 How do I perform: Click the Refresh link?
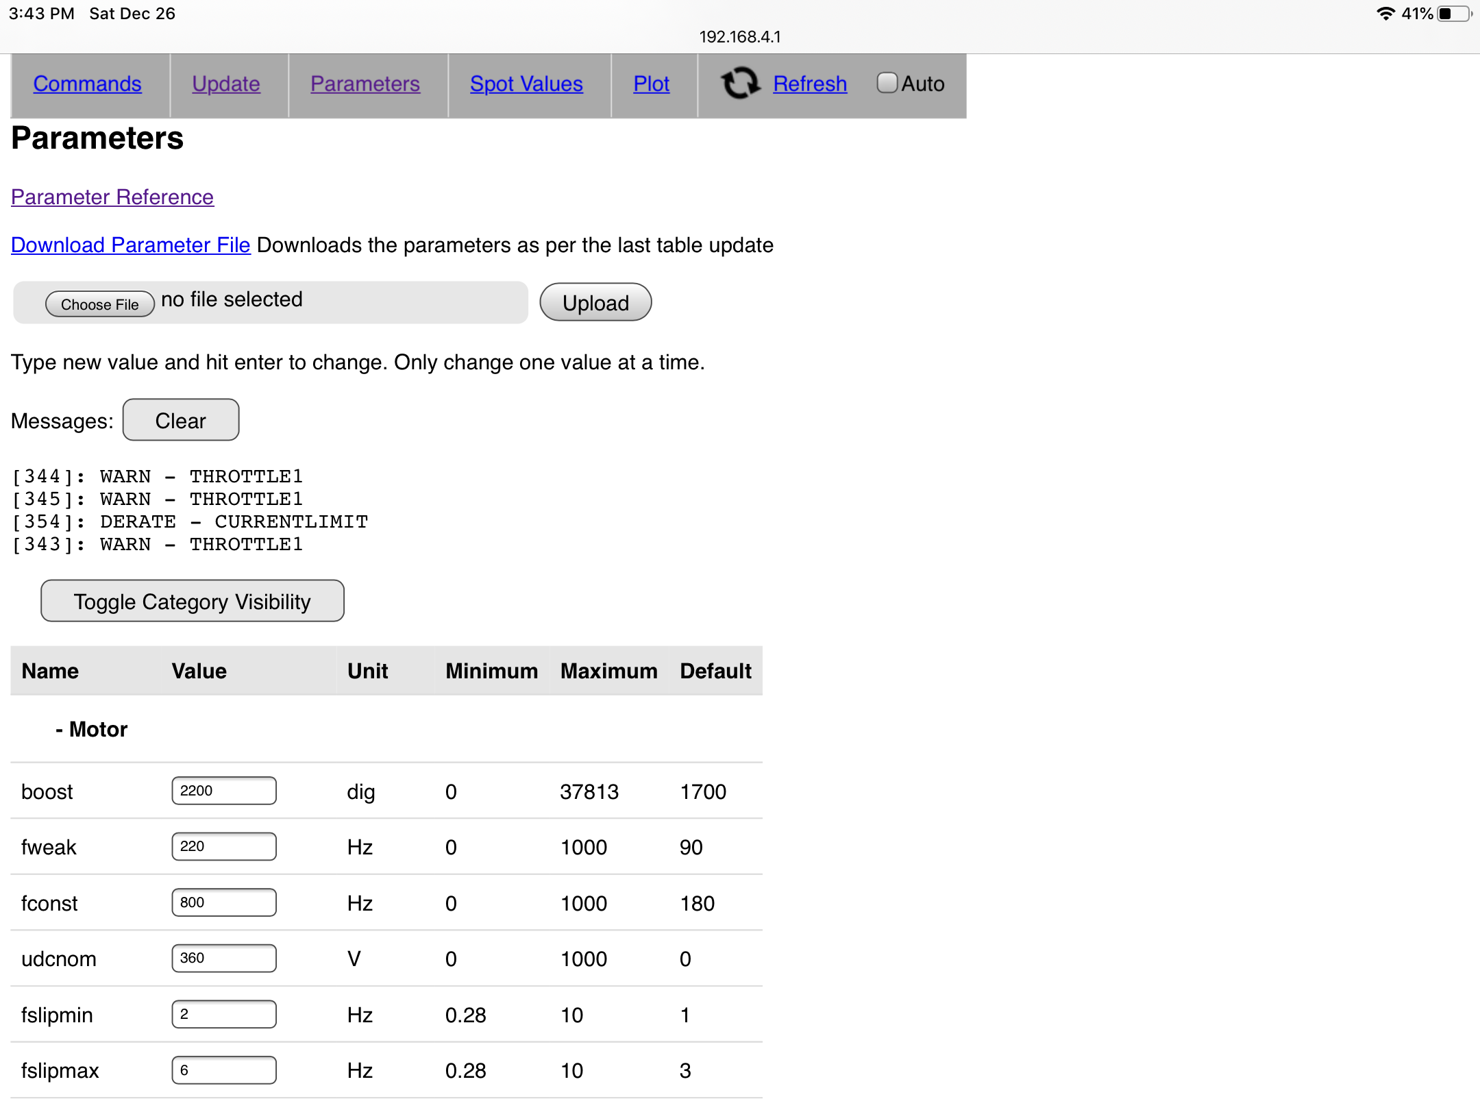click(x=810, y=84)
